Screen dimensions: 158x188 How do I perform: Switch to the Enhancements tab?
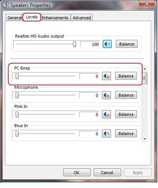[x=55, y=18]
